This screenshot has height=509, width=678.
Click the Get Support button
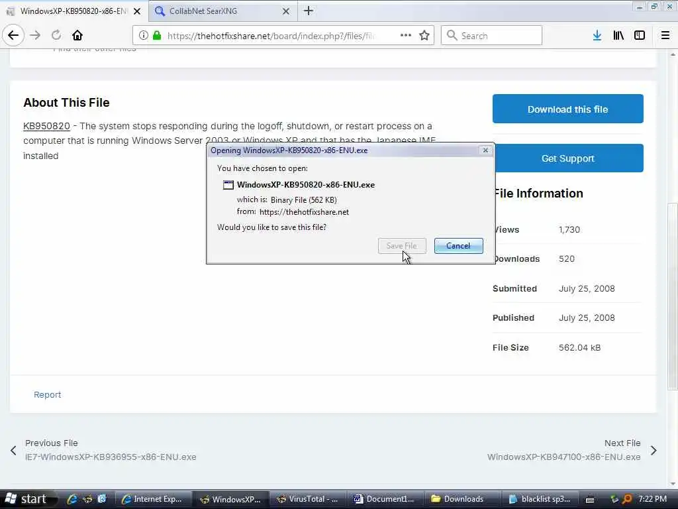567,158
